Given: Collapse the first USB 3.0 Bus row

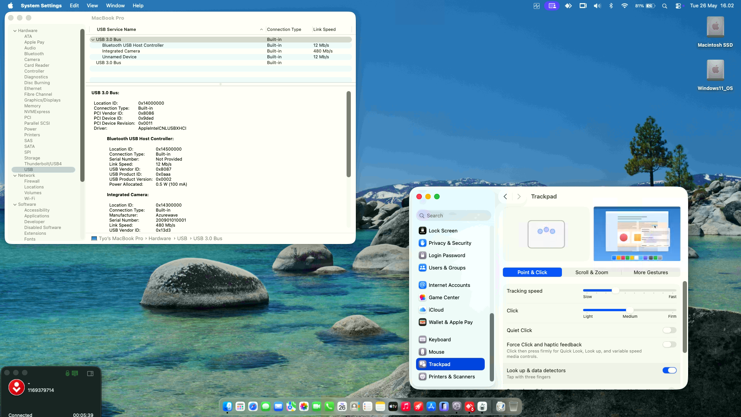Looking at the screenshot, I should [93, 39].
